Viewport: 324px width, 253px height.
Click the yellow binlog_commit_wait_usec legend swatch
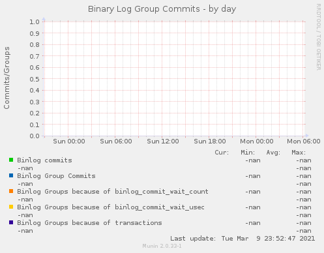(x=11, y=207)
